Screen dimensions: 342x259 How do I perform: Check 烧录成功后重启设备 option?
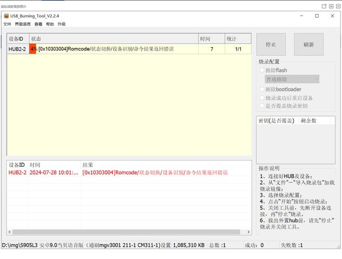[x=262, y=97]
